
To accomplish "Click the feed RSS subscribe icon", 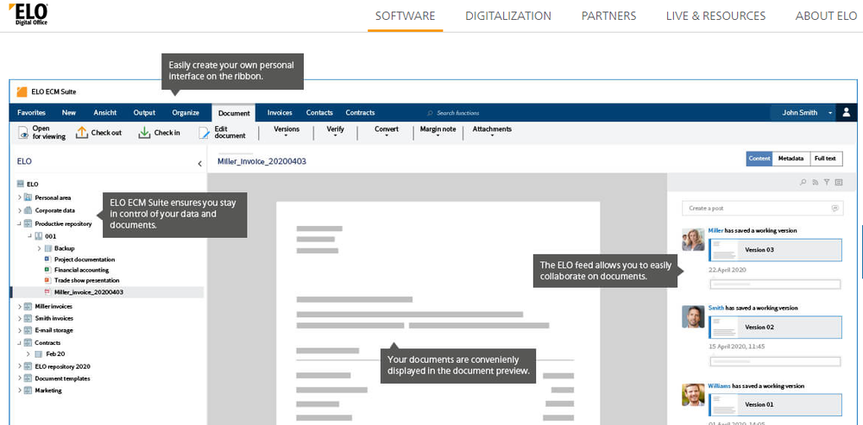I will [x=816, y=182].
